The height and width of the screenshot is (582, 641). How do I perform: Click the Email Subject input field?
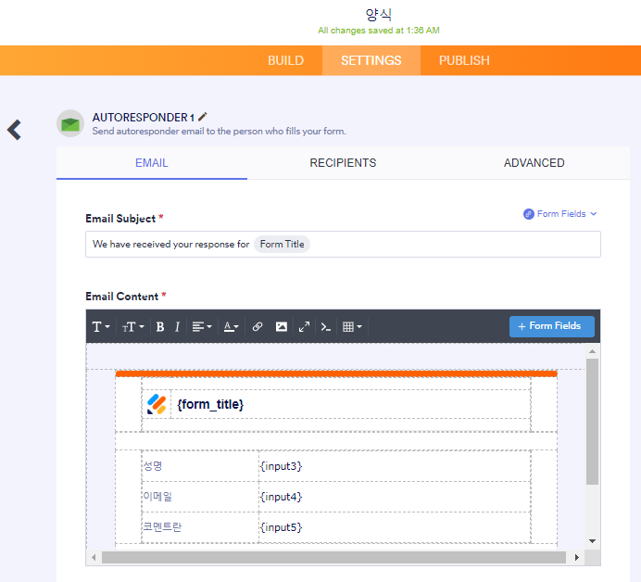(x=343, y=244)
